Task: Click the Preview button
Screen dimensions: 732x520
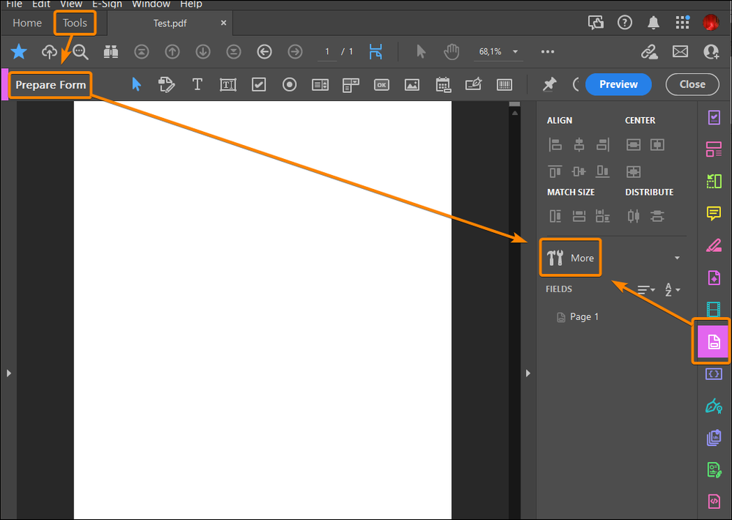Action: pos(618,84)
